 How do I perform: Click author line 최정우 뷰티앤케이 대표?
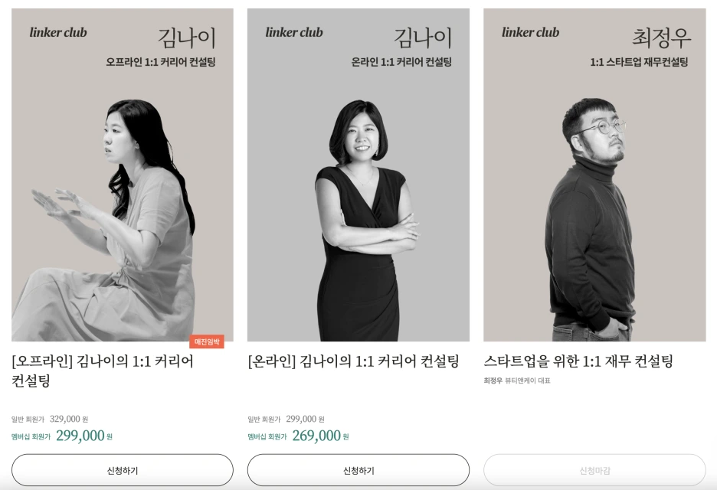coord(517,381)
